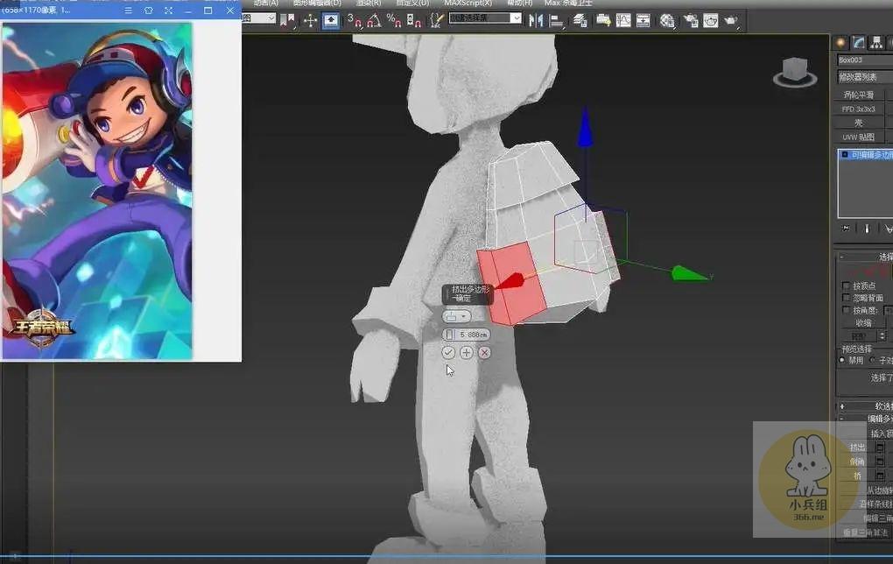
Task: Click the 涡轮平滑 modifier button
Action: pyautogui.click(x=858, y=95)
